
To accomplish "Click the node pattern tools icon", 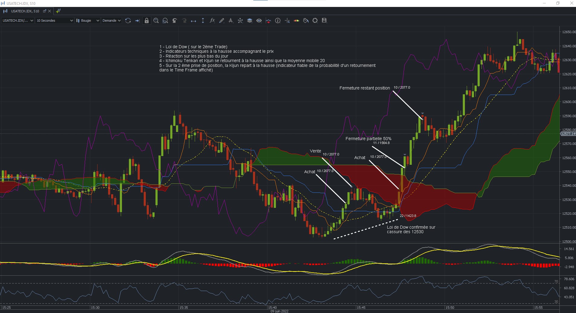I will [x=240, y=20].
